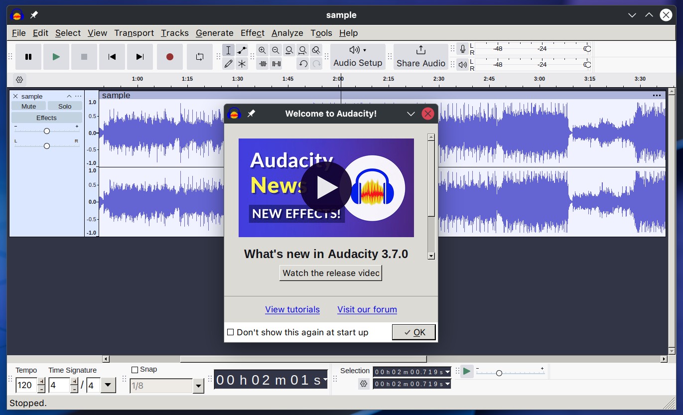Screen dimensions: 683x415
Task: Open sample track panel ellipsis menu
Action: (78, 96)
